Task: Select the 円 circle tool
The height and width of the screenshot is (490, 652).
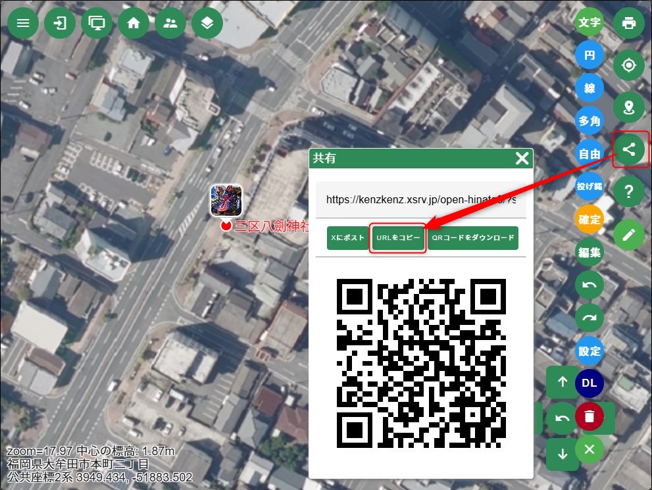Action: click(x=589, y=55)
